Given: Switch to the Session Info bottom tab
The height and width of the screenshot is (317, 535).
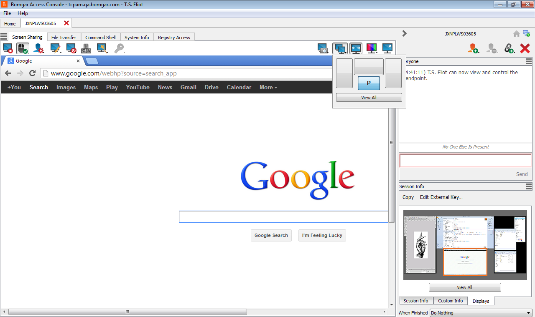Looking at the screenshot, I should point(415,301).
